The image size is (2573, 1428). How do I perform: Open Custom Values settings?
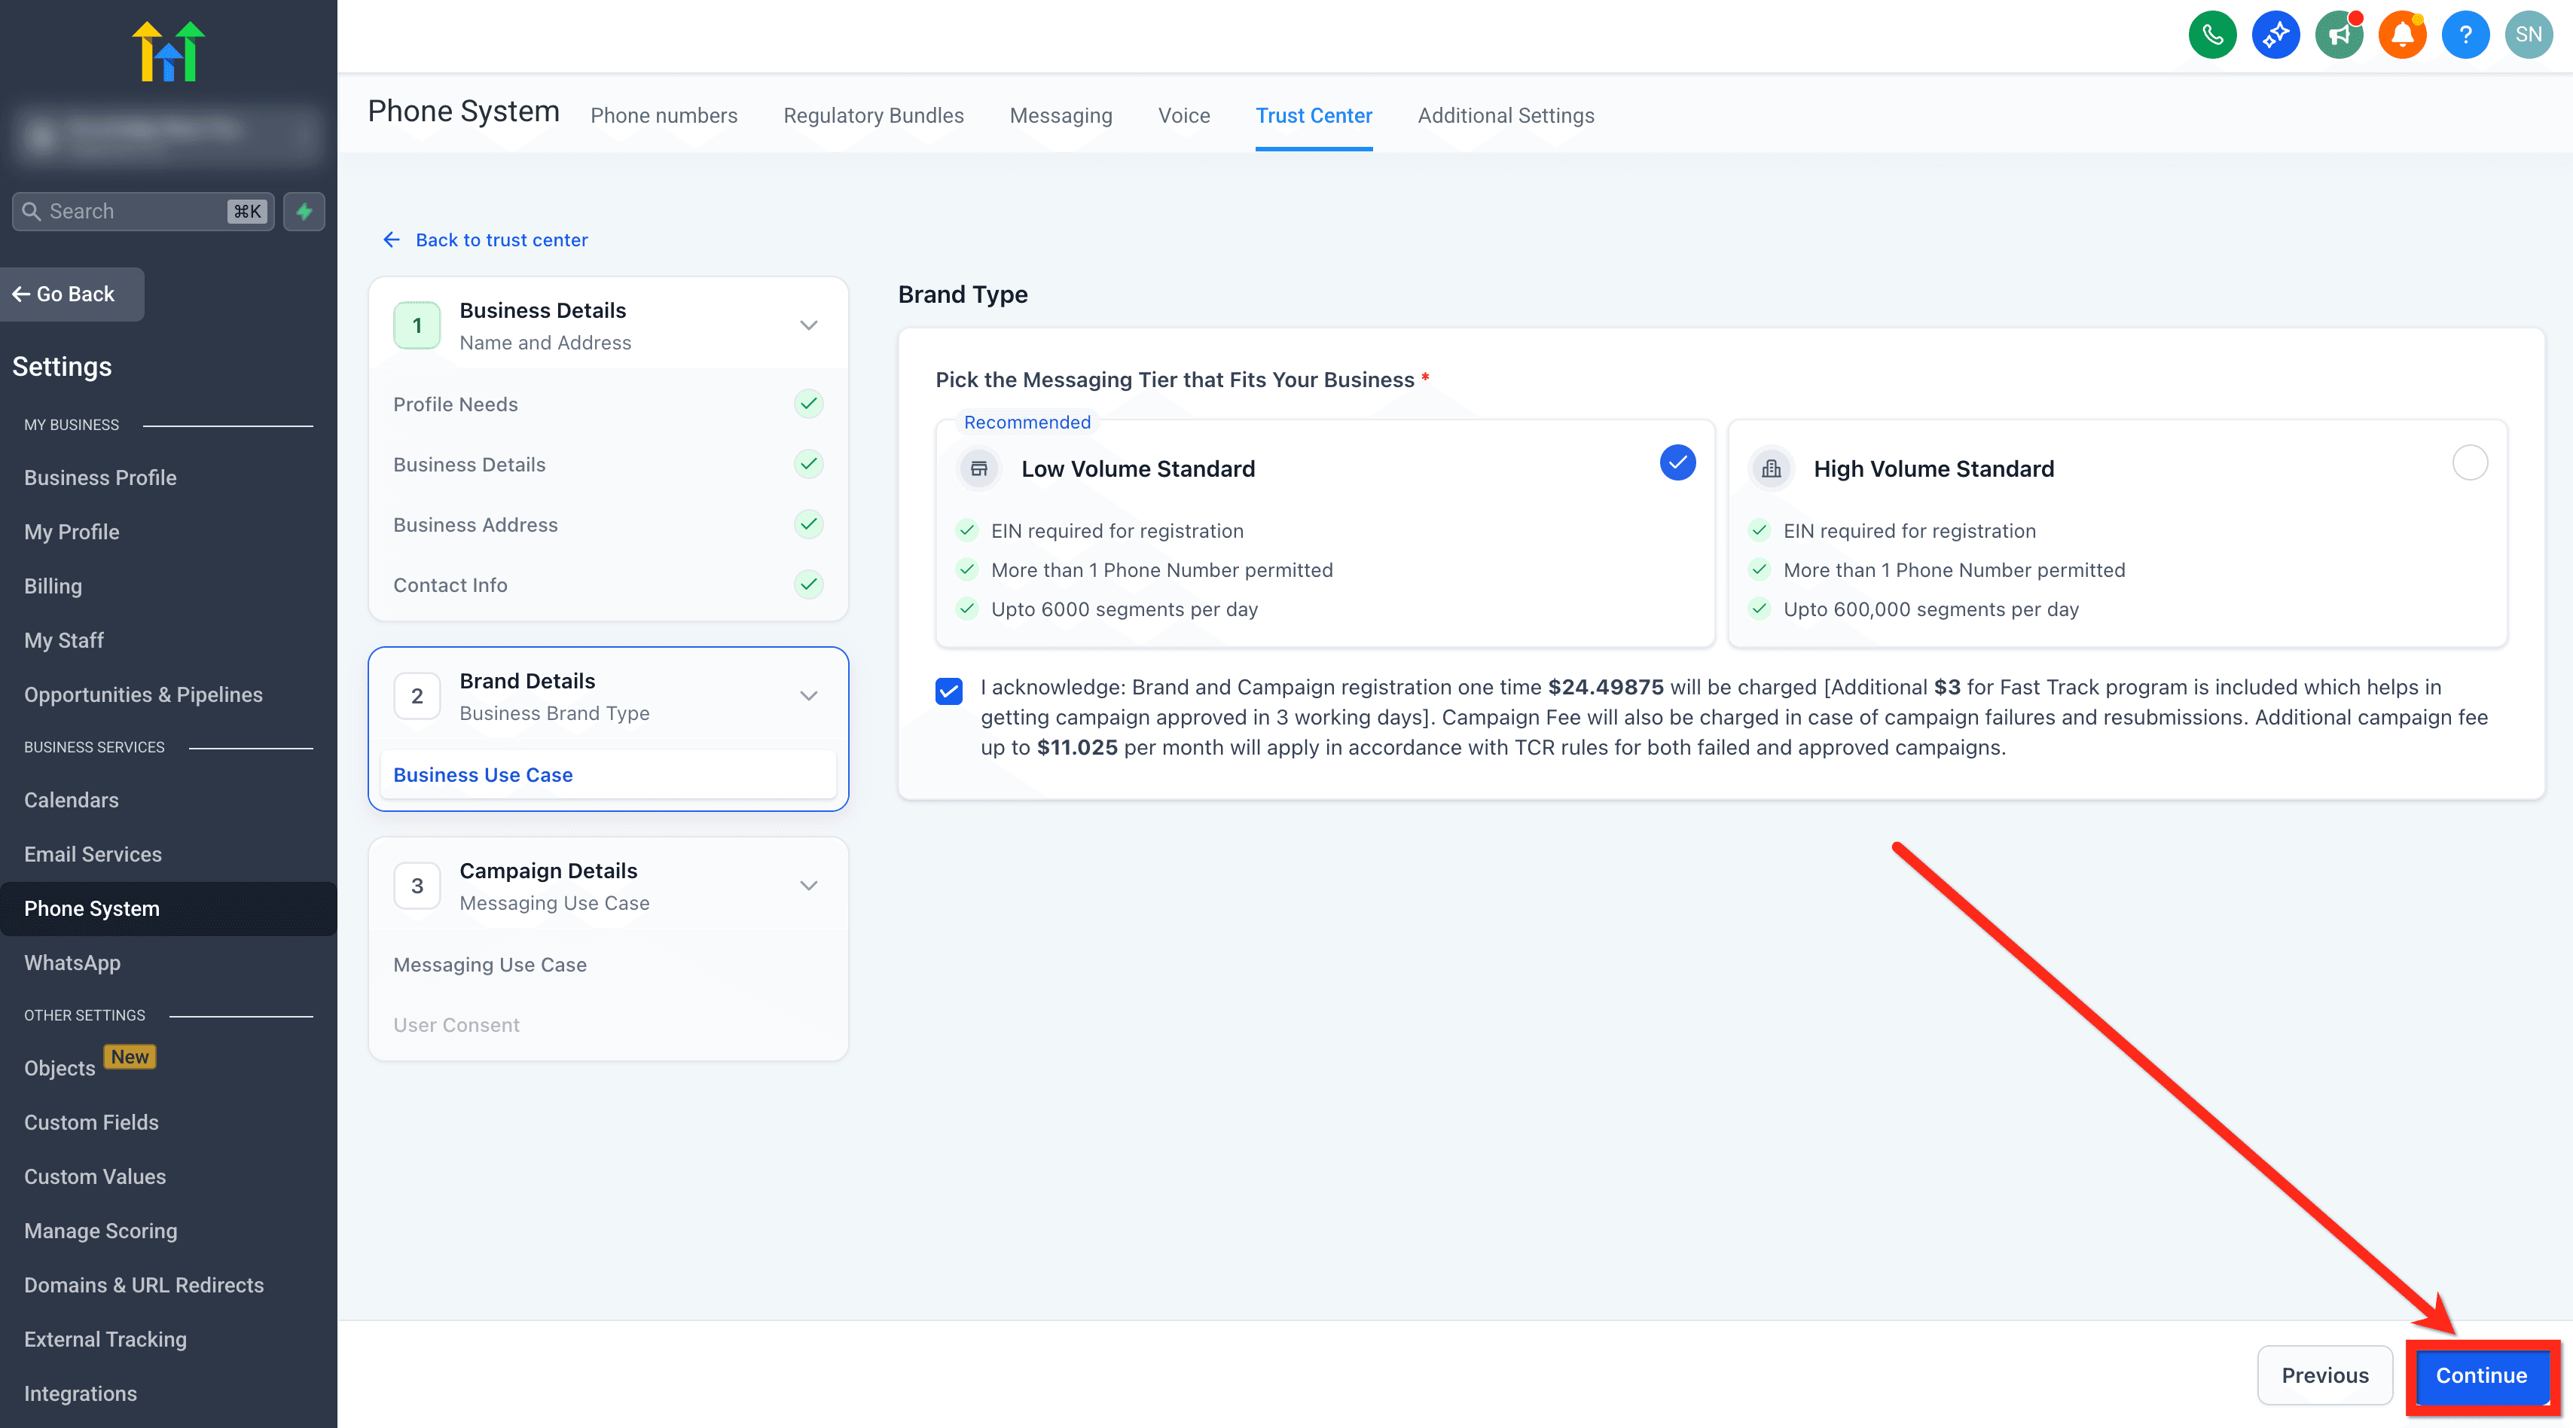(95, 1176)
